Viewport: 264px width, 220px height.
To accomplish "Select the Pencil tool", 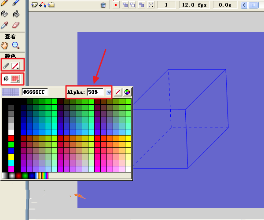I will click(x=4, y=3).
